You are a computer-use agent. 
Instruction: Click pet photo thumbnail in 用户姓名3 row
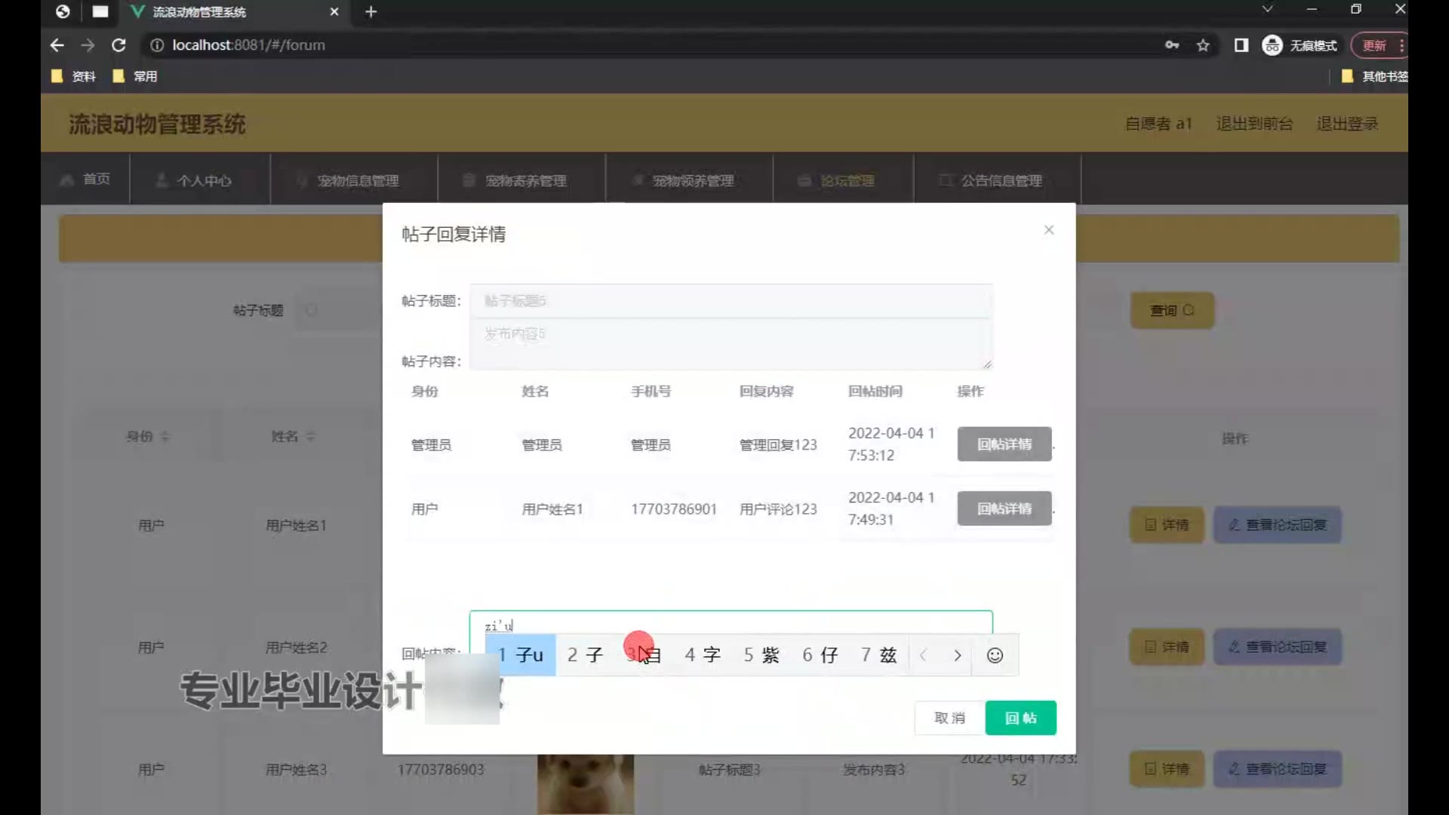(586, 785)
